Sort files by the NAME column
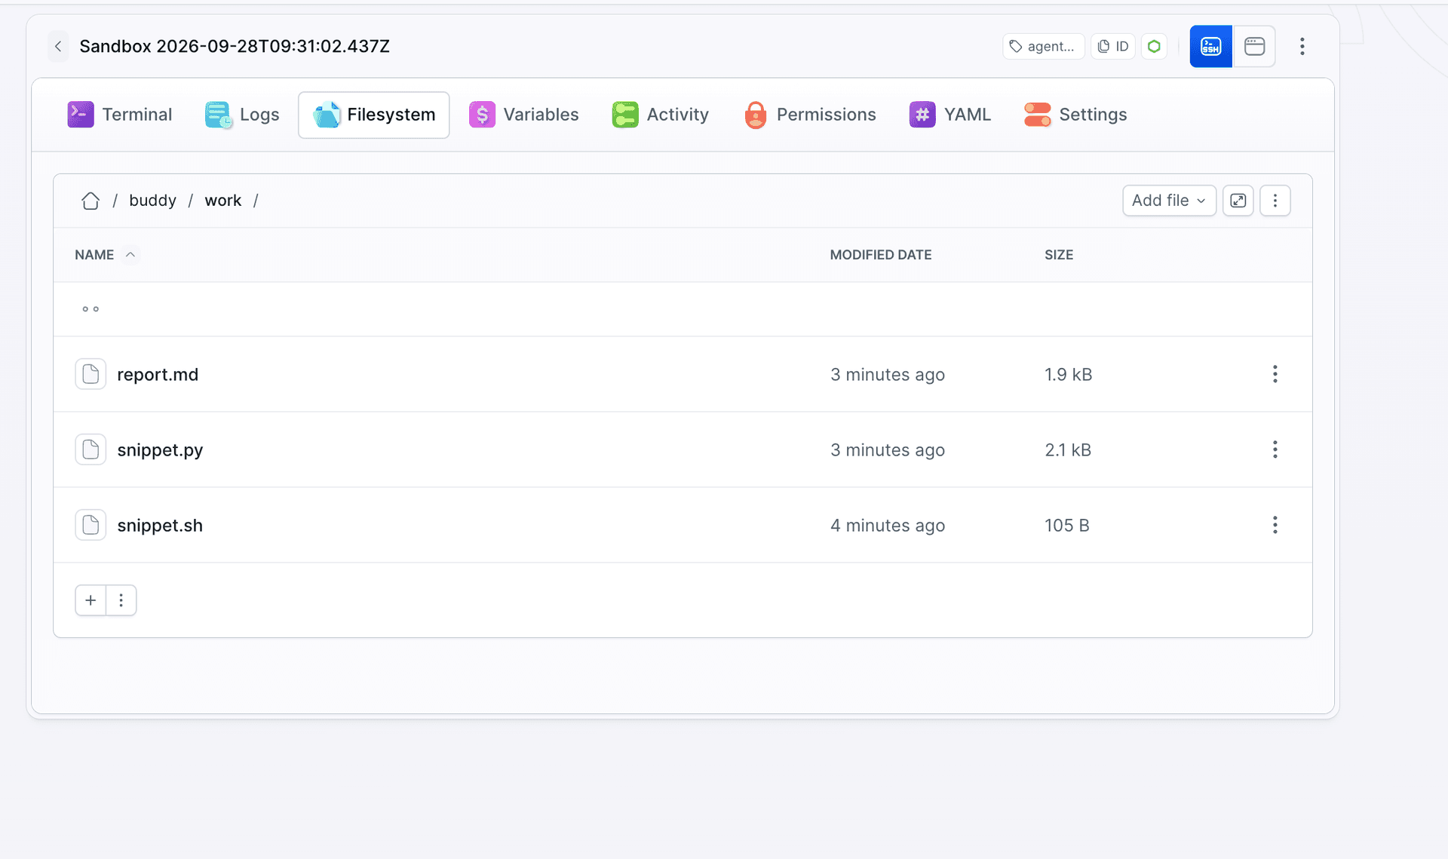 coord(94,255)
